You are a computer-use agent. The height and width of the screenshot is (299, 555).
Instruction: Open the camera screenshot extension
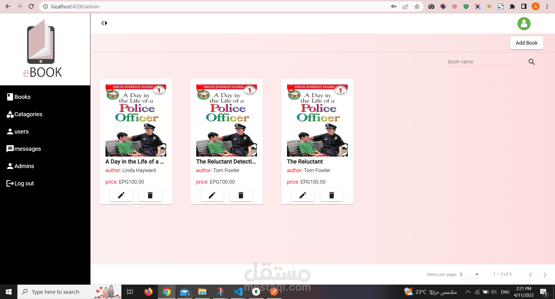pyautogui.click(x=431, y=6)
